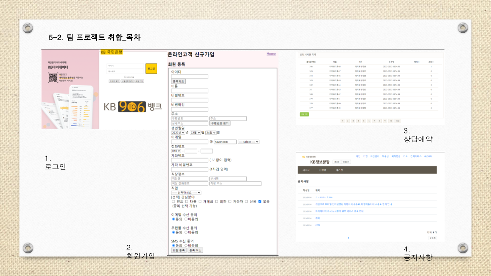The width and height of the screenshot is (491, 276).
Task: Click the KB 국민은행 logo on the login page
Action: [x=111, y=52]
